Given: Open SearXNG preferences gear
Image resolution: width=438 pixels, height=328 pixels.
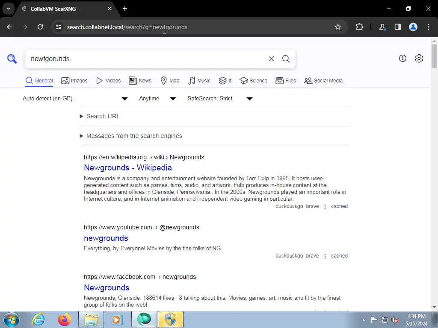Looking at the screenshot, I should [x=419, y=58].
